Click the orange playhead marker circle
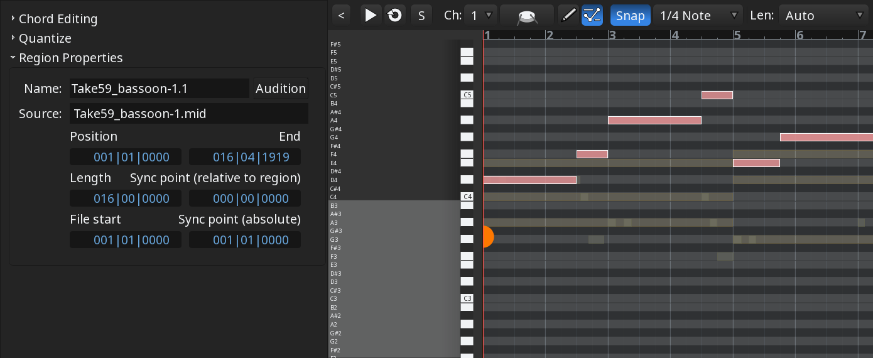The width and height of the screenshot is (873, 358). click(488, 237)
